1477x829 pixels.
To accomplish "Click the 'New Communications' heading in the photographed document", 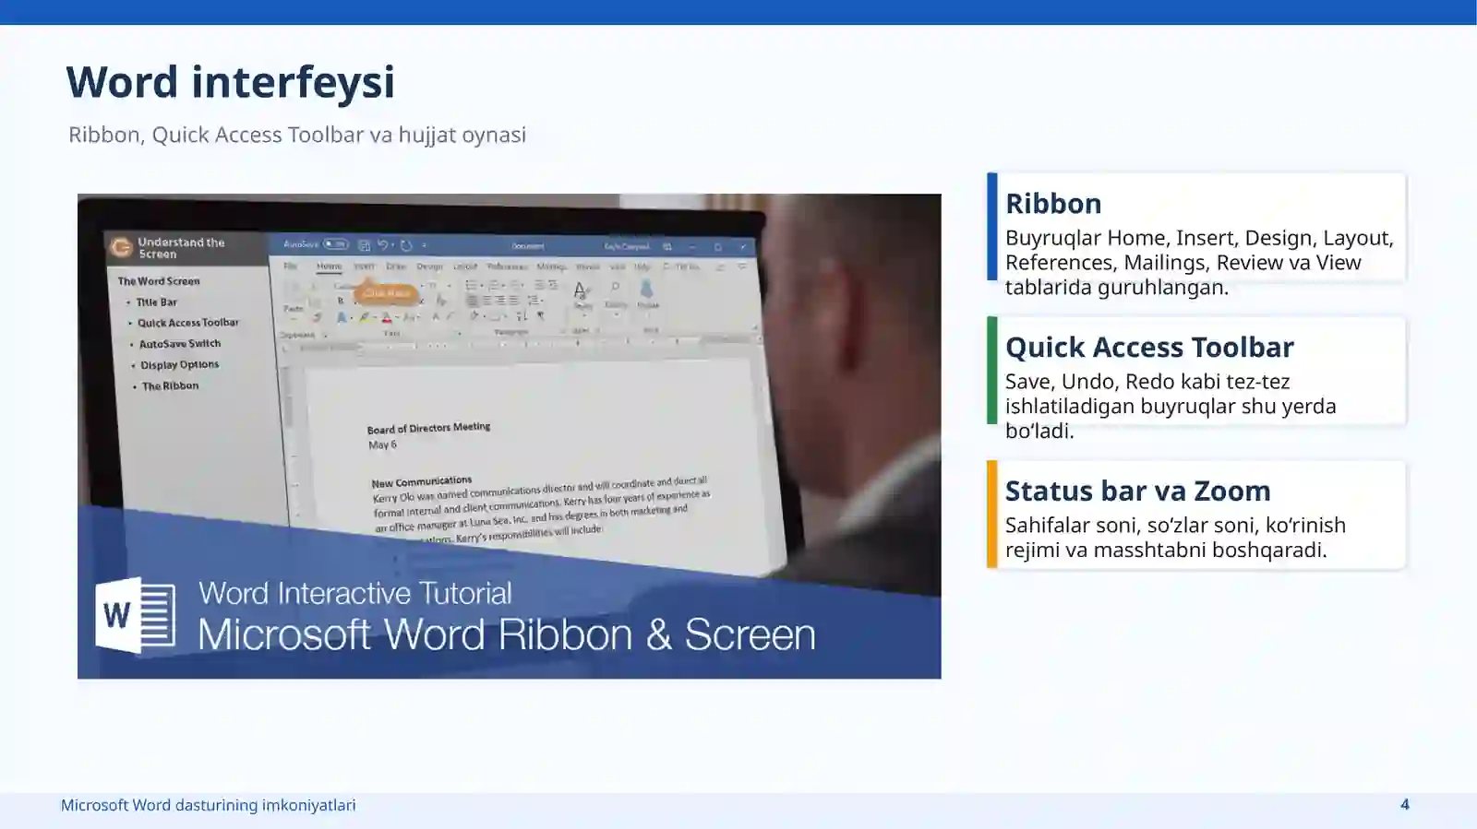I will (422, 481).
